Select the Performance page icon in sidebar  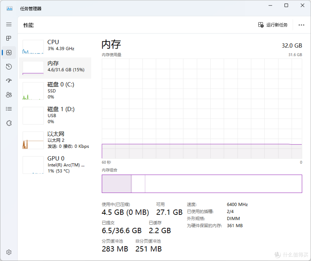(x=9, y=53)
